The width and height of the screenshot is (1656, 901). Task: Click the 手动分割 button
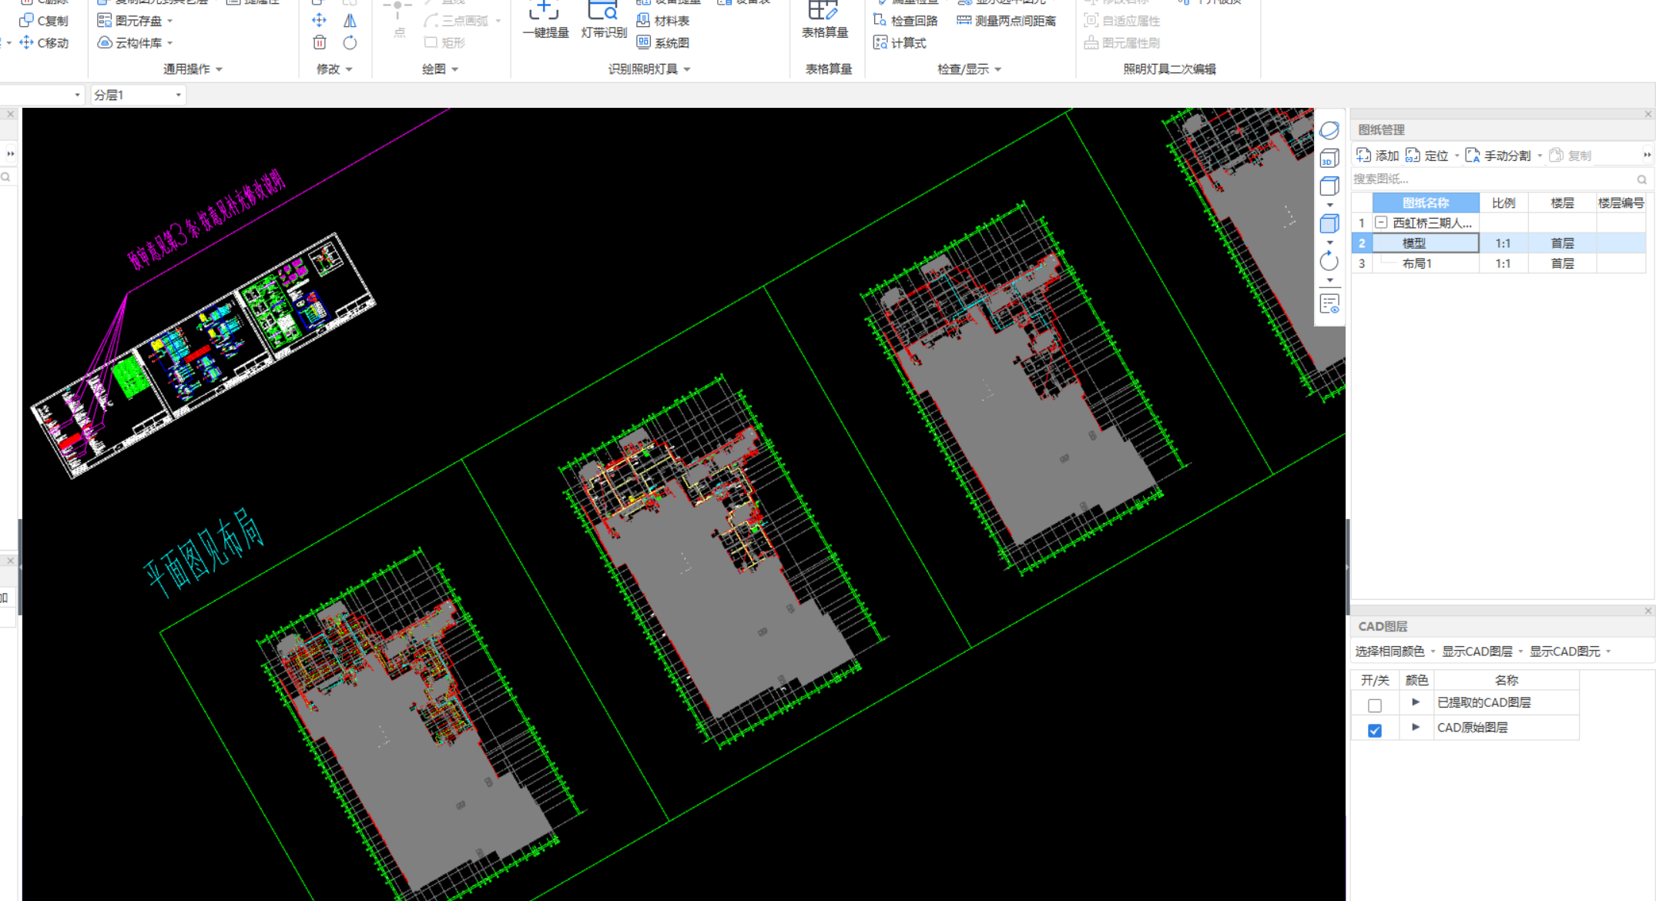click(1498, 156)
